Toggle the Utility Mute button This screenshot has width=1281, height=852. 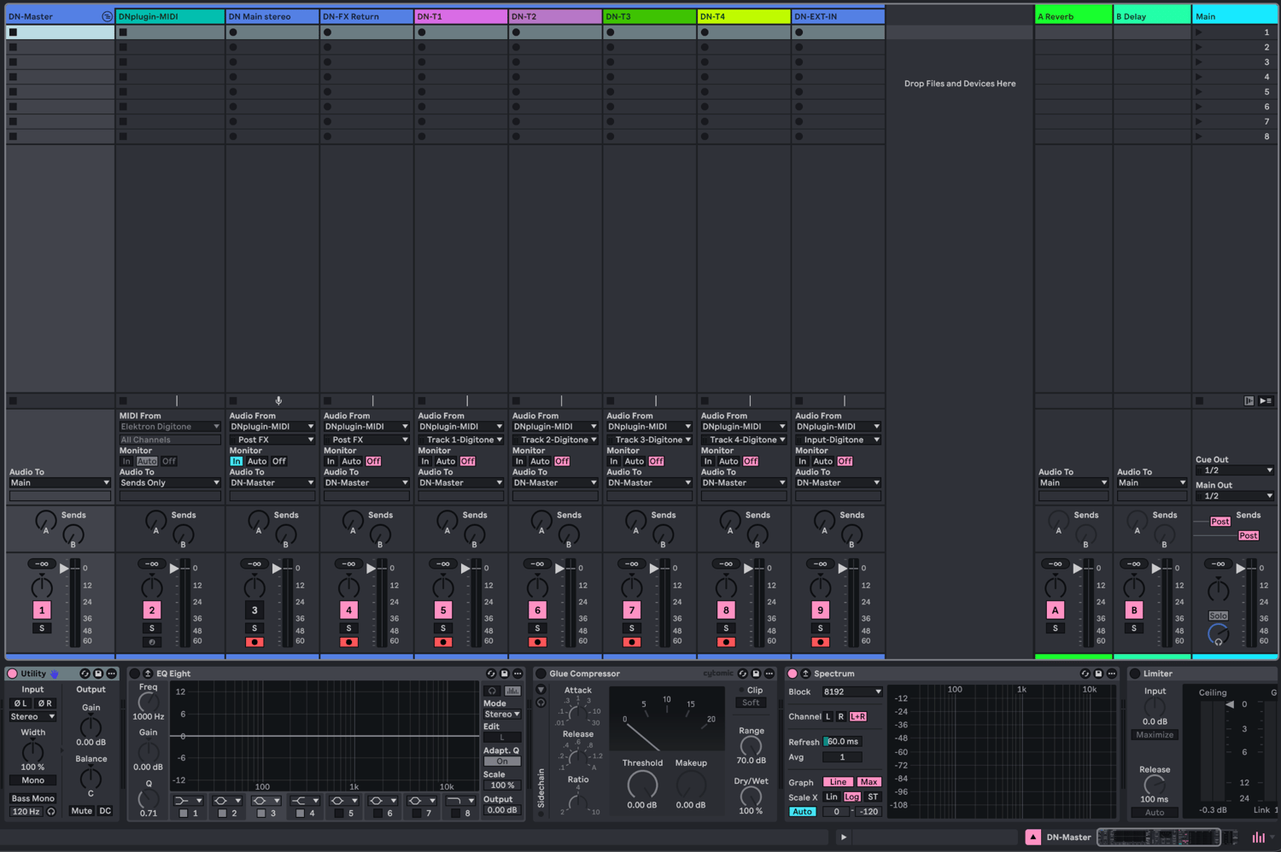pos(82,811)
